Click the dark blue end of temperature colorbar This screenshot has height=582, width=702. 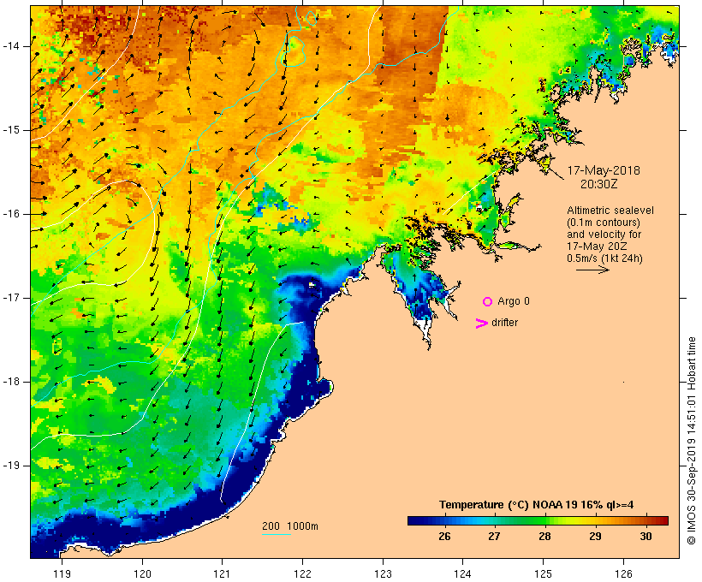pos(414,520)
